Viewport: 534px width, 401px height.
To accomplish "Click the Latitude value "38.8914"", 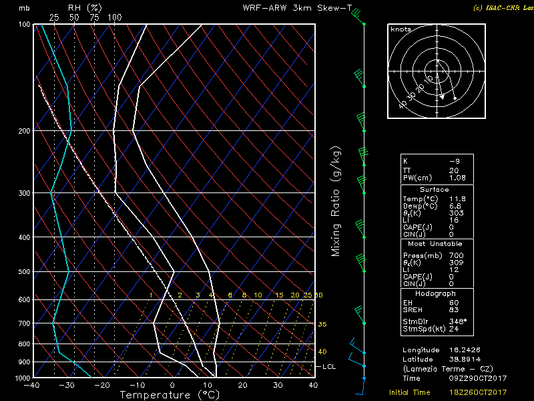I will [465, 359].
